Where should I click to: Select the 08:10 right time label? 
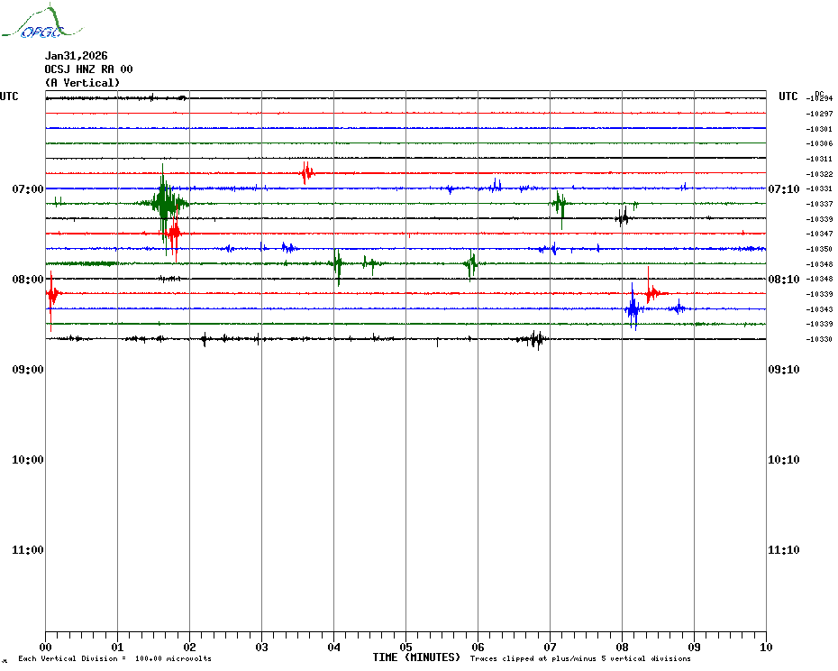[783, 279]
